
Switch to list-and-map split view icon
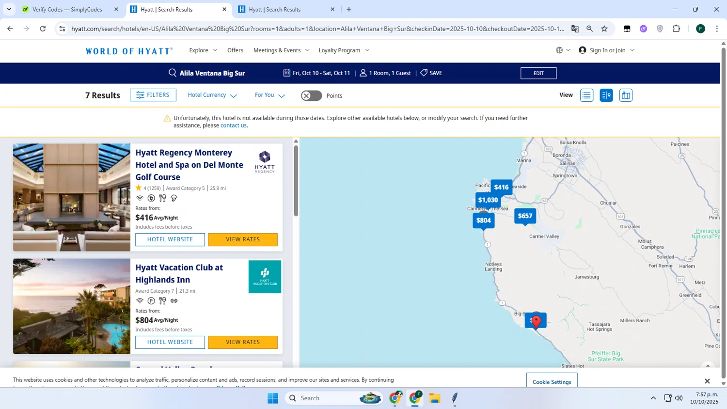click(606, 95)
